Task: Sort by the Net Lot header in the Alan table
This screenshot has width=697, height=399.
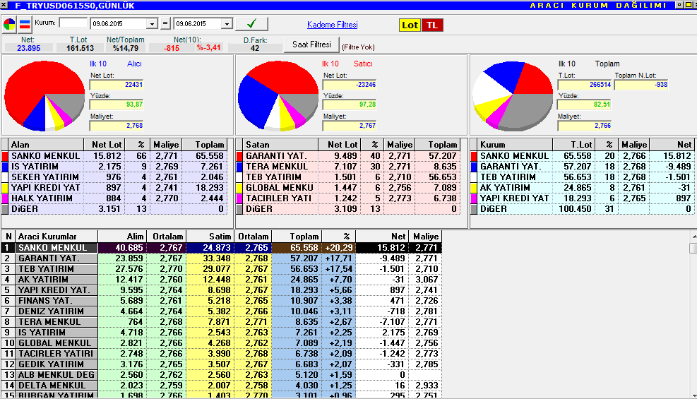Action: coord(105,145)
